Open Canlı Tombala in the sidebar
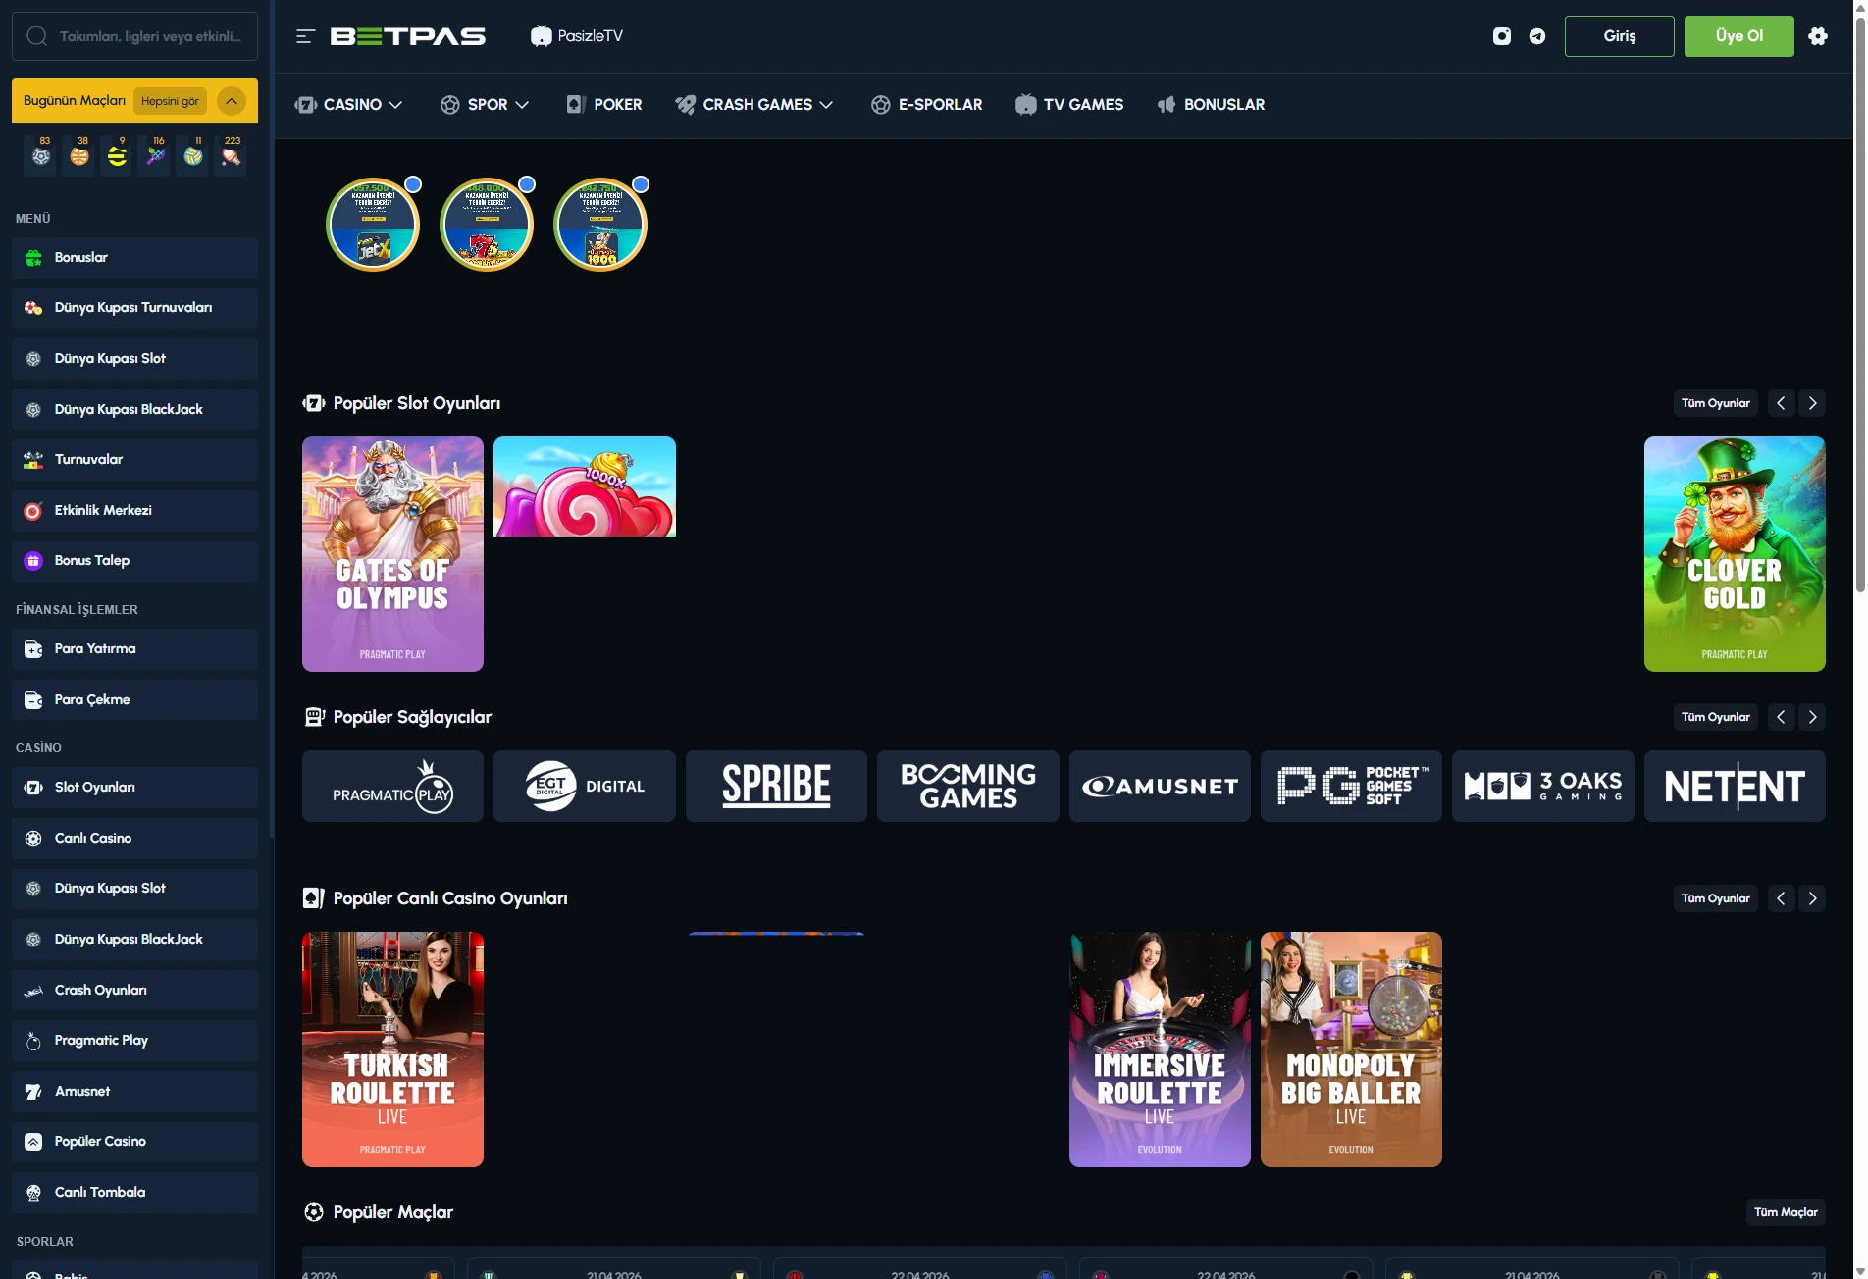 [134, 1193]
